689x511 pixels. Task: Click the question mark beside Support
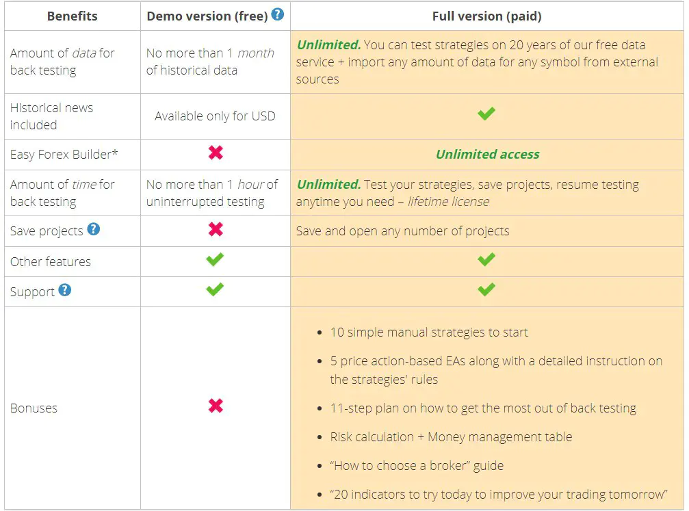pyautogui.click(x=64, y=290)
